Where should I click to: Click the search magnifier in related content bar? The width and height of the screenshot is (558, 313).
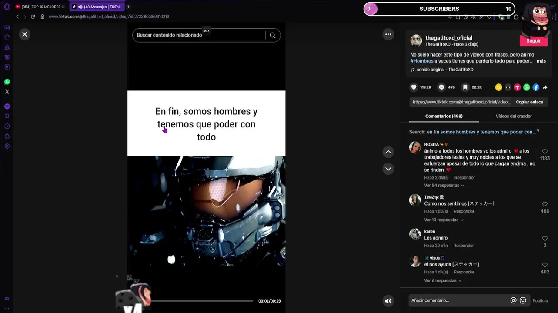[x=273, y=35]
